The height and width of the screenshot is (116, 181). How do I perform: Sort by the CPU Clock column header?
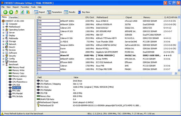89,17
